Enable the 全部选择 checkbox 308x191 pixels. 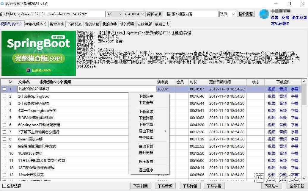pos(4,186)
